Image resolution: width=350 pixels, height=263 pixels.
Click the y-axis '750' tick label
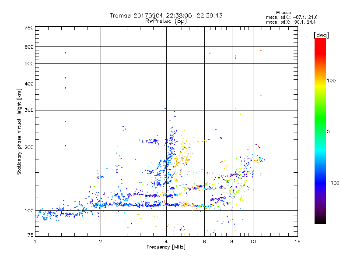pos(29,28)
